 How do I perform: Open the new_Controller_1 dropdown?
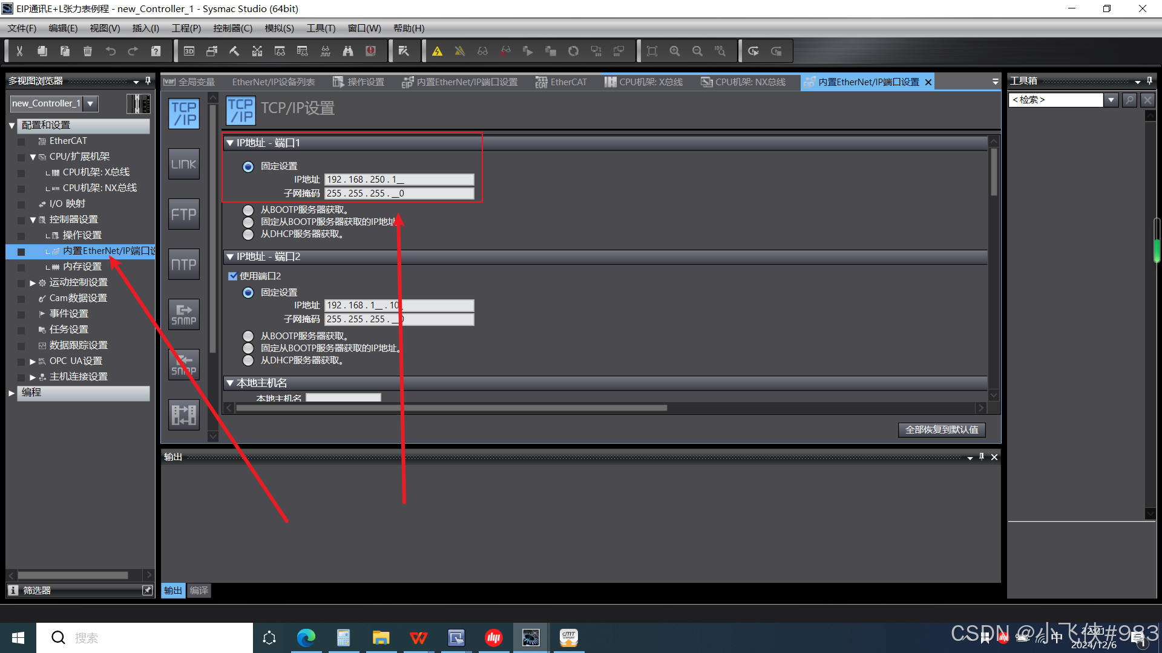(x=91, y=103)
